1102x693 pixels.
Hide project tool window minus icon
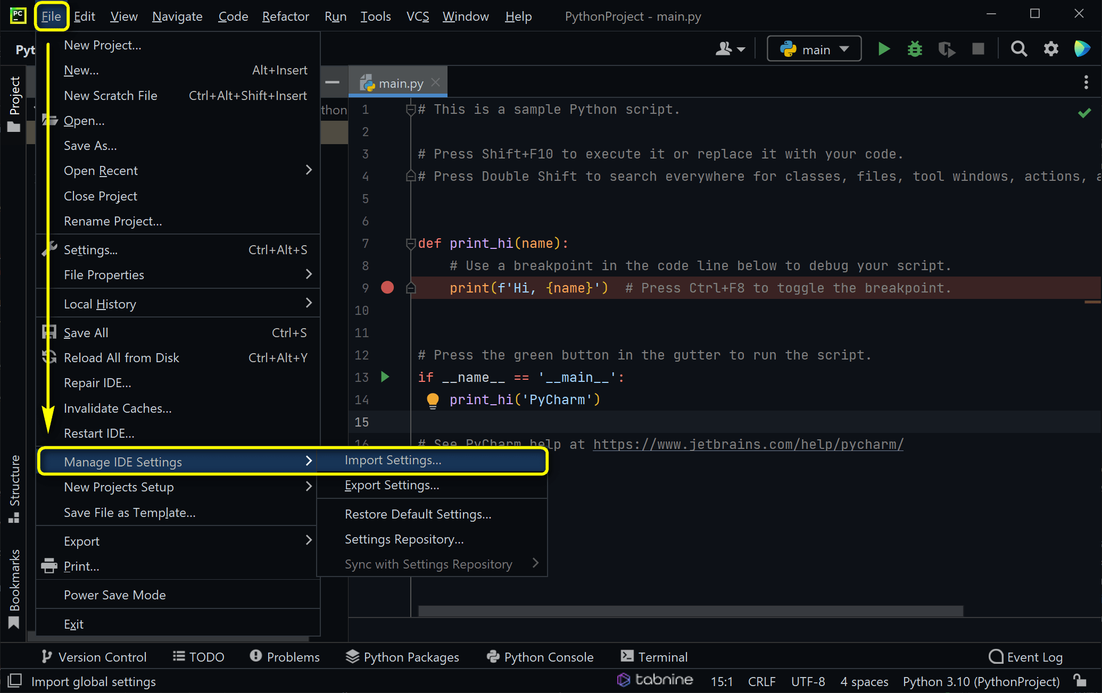(x=333, y=82)
